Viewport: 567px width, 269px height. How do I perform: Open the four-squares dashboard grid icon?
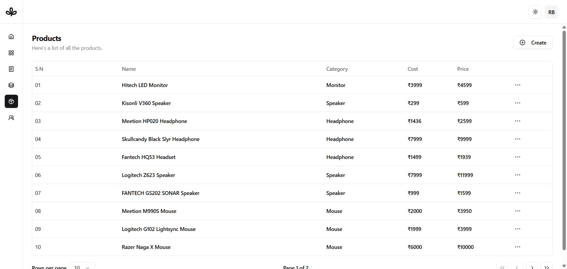(11, 53)
